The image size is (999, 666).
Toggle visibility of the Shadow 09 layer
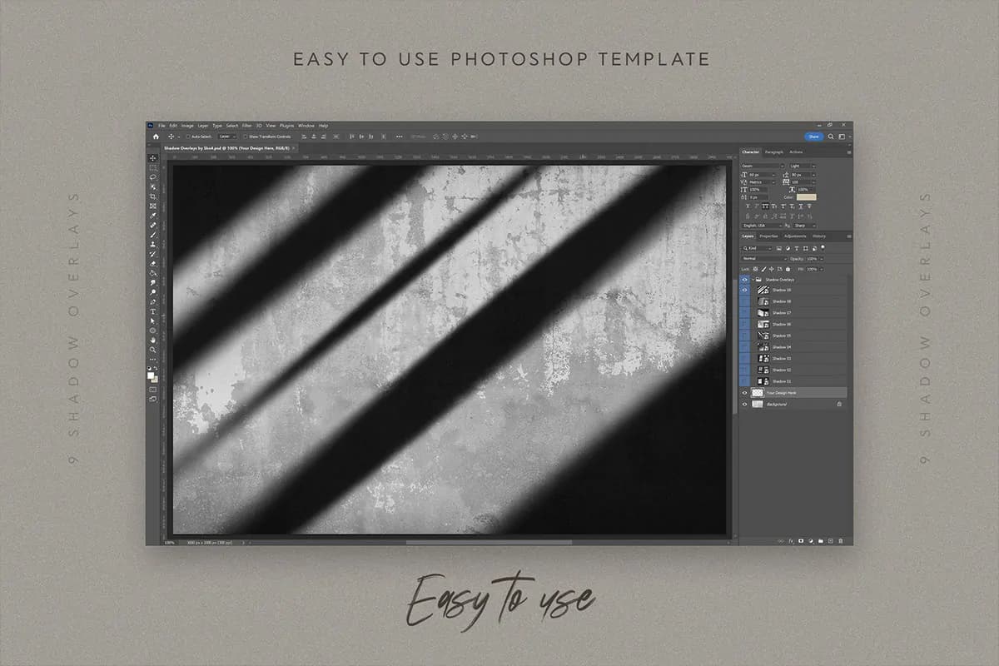[x=745, y=291]
